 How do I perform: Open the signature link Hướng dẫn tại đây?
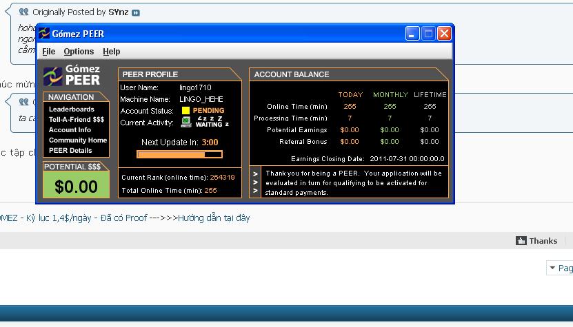click(214, 218)
